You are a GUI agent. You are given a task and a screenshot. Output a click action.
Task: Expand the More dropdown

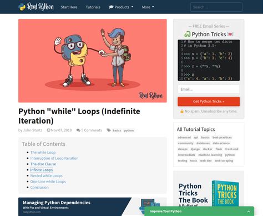click(148, 7)
